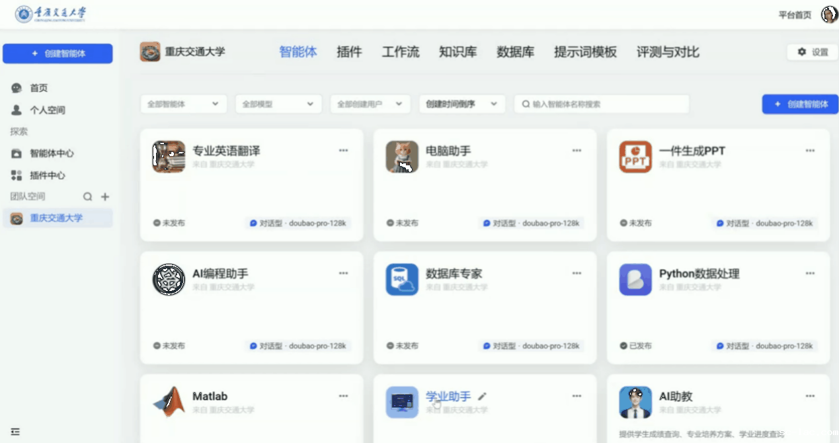This screenshot has width=839, height=443.
Task: Open the 一件生成PPT agent icon
Action: pos(635,157)
